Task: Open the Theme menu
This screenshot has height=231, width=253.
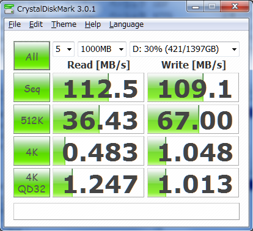Action: pyautogui.click(x=64, y=24)
